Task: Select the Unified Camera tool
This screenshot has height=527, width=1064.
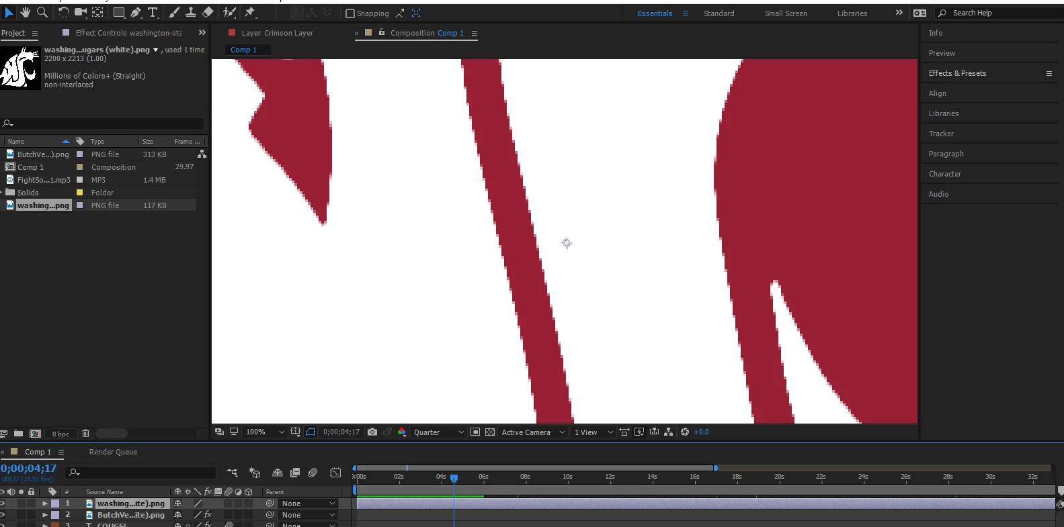Action: click(x=81, y=12)
